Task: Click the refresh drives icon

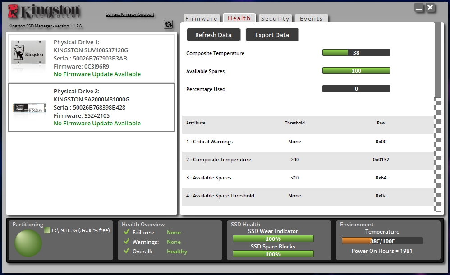Action: [168, 24]
